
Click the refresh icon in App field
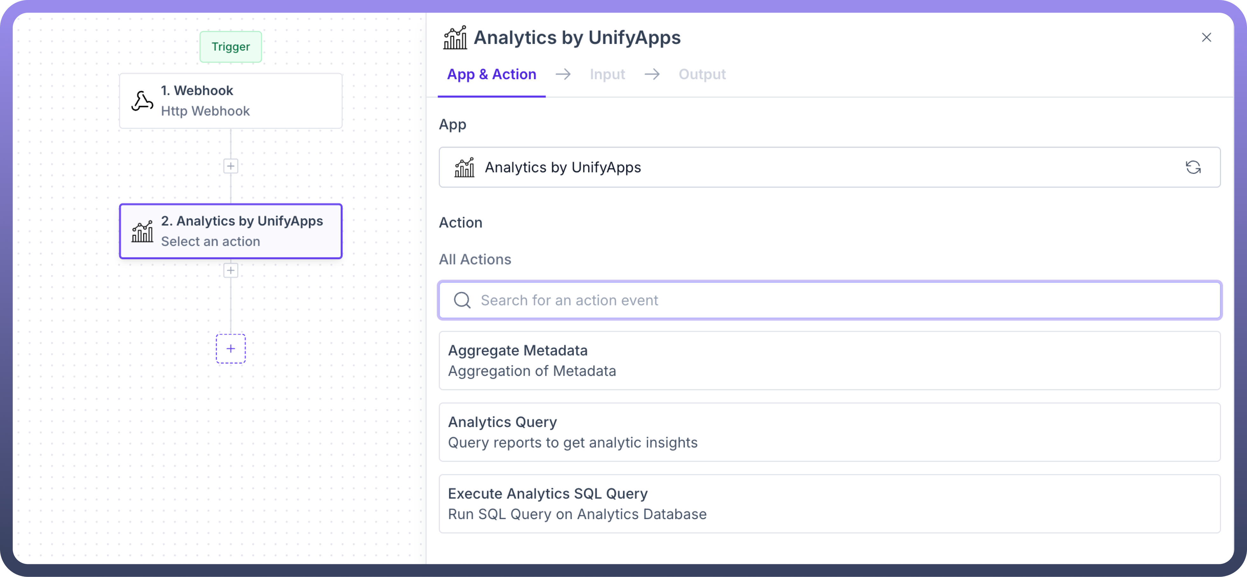pos(1193,168)
